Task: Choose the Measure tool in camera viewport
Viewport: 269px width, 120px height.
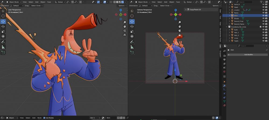Action: tap(132, 47)
